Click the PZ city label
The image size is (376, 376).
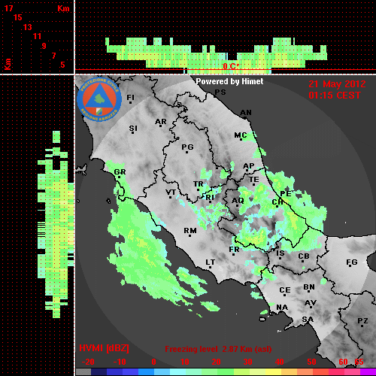(x=362, y=320)
